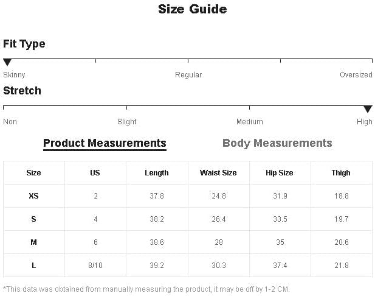Select the XS size row label
The image size is (375, 296).
pos(33,196)
